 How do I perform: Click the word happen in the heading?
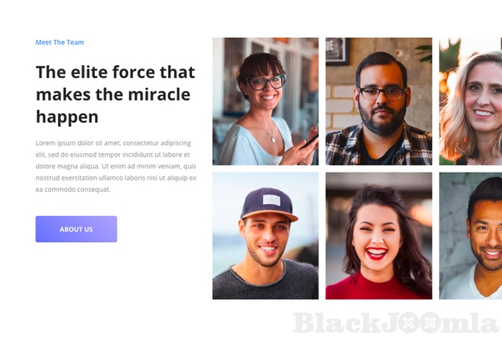click(x=67, y=117)
